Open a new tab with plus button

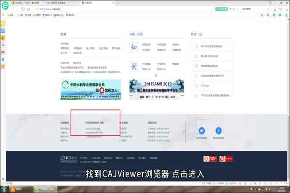pos(118,3)
